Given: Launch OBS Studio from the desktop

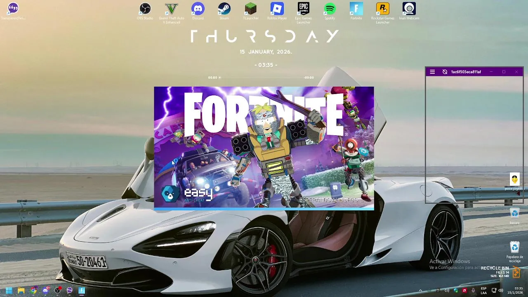Looking at the screenshot, I should tap(145, 11).
